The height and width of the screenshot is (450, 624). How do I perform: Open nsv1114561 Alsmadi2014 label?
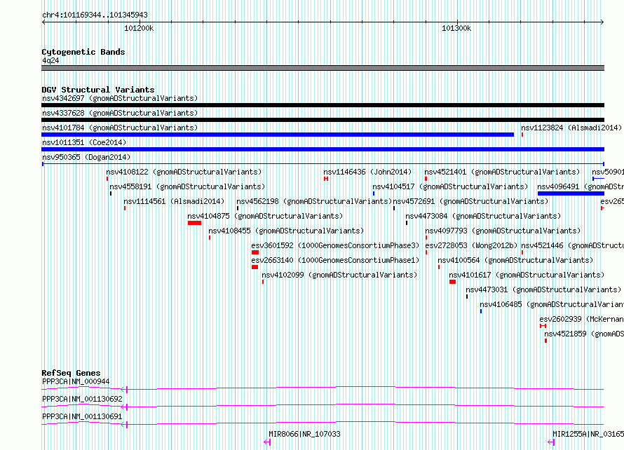(174, 201)
